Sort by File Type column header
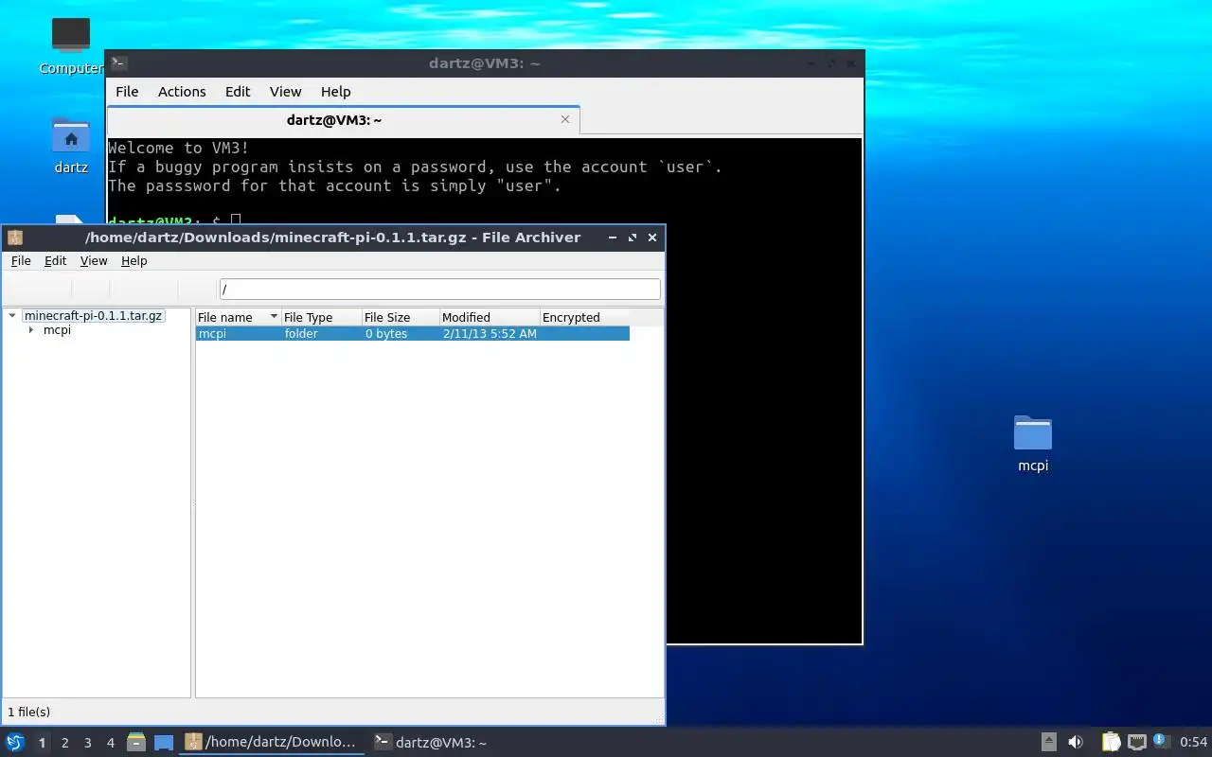The image size is (1212, 757). [x=321, y=317]
